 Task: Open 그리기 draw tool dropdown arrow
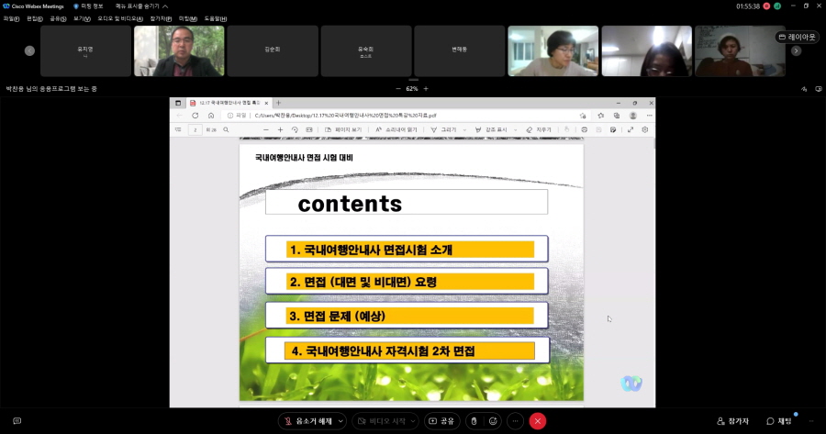tap(464, 129)
